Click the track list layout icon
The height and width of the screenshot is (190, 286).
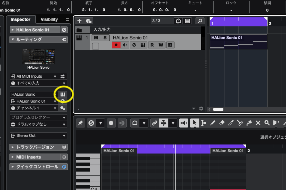187,21
